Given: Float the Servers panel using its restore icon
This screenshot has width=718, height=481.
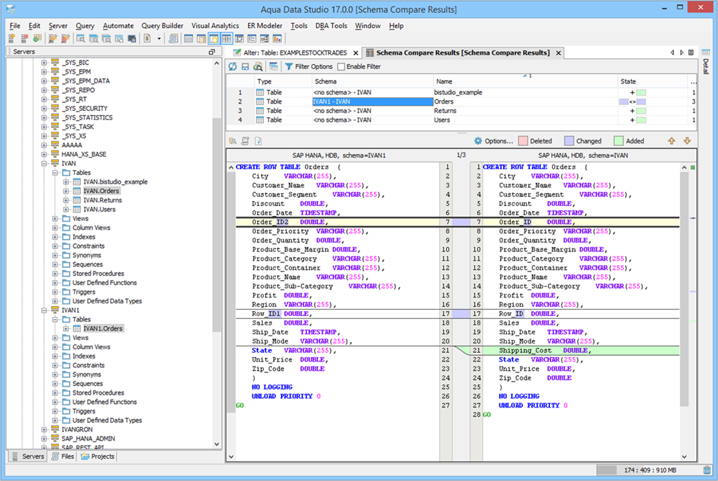Looking at the screenshot, I should pos(211,52).
